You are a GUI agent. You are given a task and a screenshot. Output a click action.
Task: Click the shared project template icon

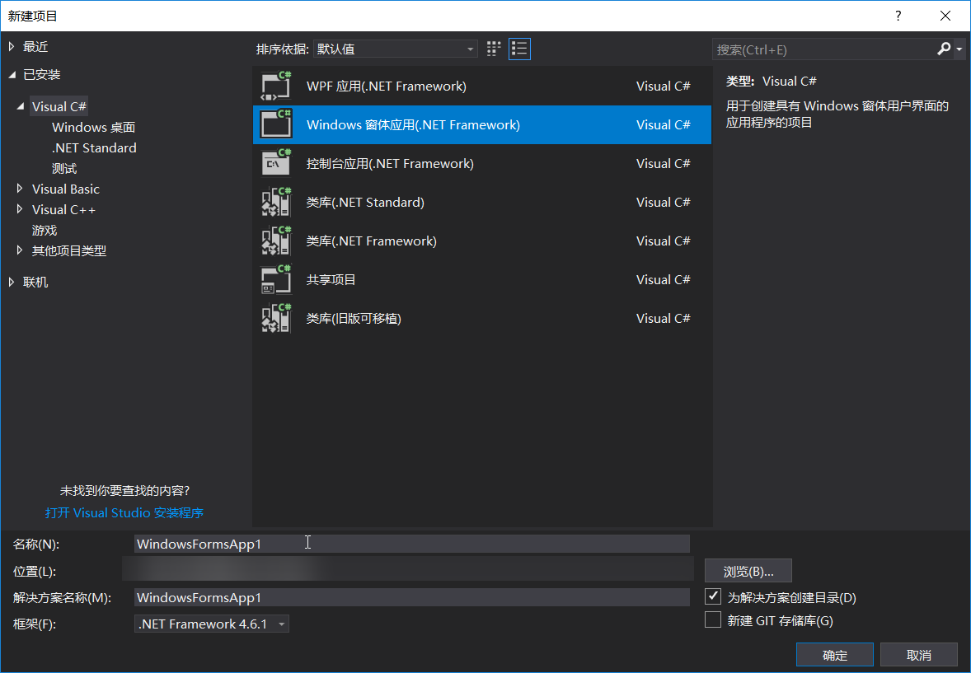pos(275,279)
